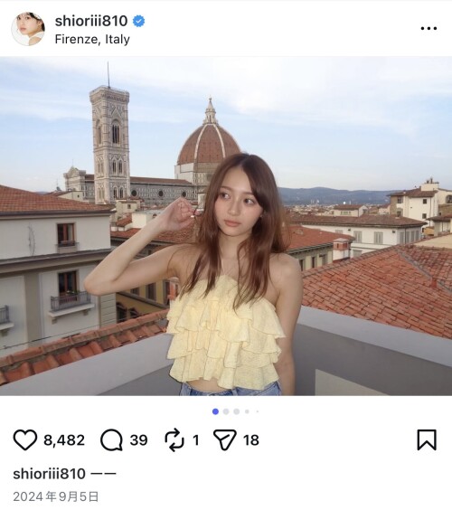Click the post date 2024年9月5日

point(56,496)
